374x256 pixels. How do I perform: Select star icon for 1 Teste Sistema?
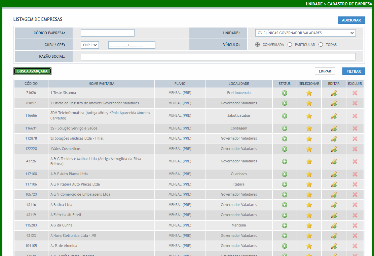(x=309, y=93)
